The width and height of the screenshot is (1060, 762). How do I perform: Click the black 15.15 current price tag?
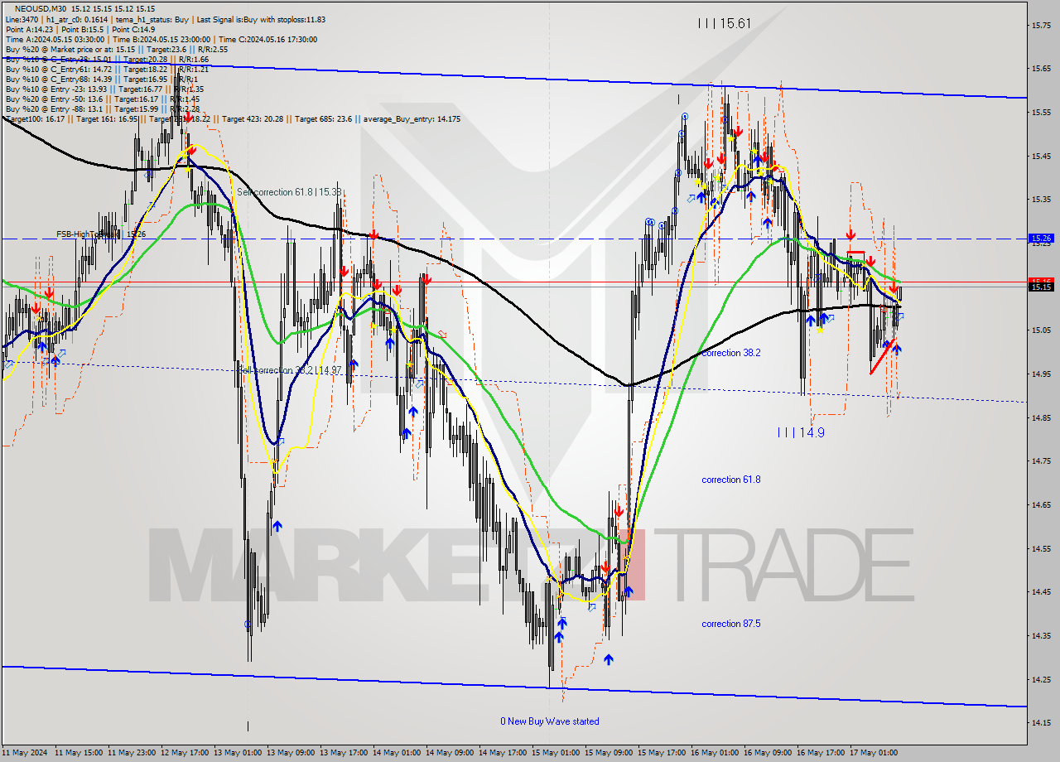[x=1040, y=287]
